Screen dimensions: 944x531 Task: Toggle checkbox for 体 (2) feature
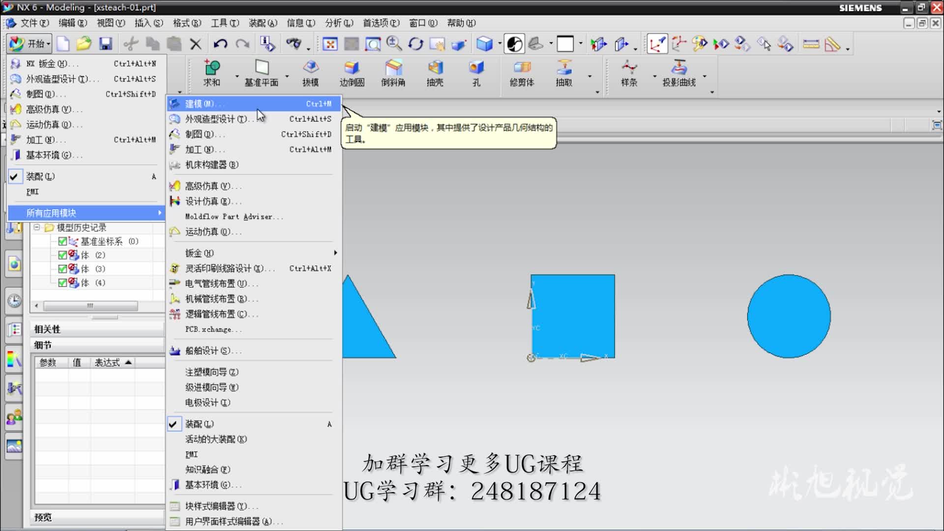[x=62, y=255]
